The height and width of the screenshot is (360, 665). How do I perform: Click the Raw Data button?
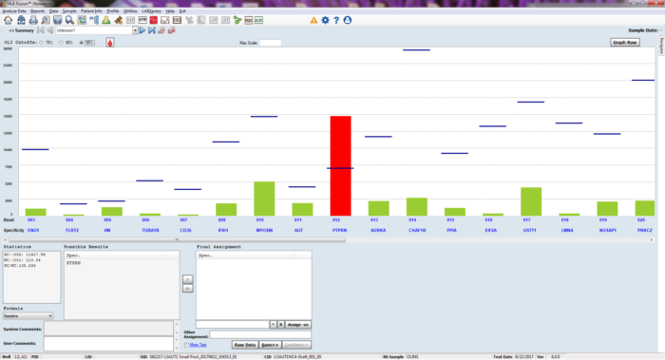[245, 345]
